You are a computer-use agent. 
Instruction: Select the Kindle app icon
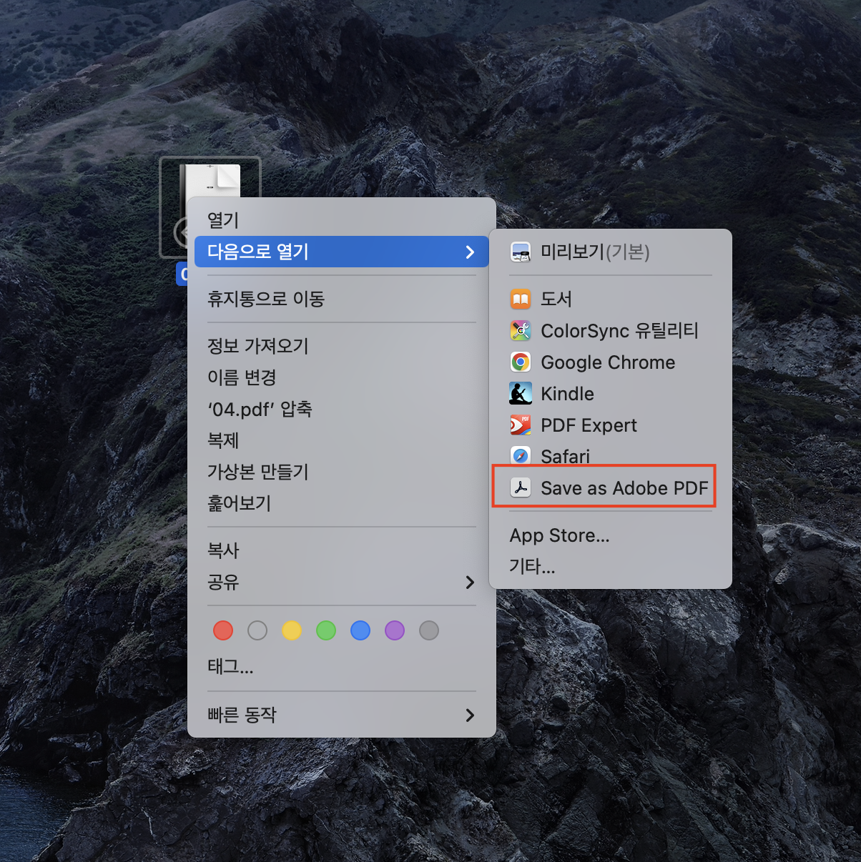[x=521, y=393]
